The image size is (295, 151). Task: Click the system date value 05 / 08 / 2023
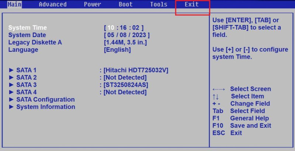(127, 35)
